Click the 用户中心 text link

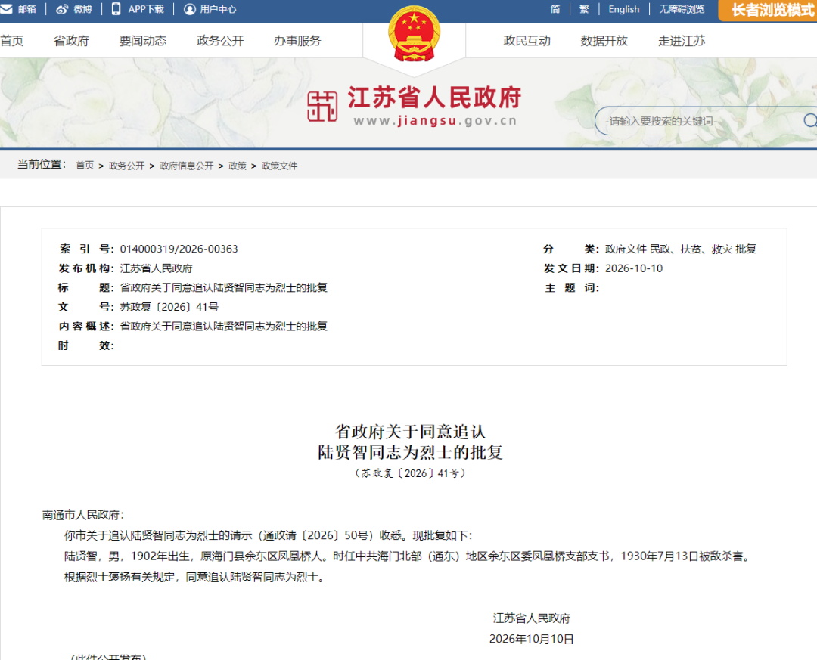pos(218,9)
